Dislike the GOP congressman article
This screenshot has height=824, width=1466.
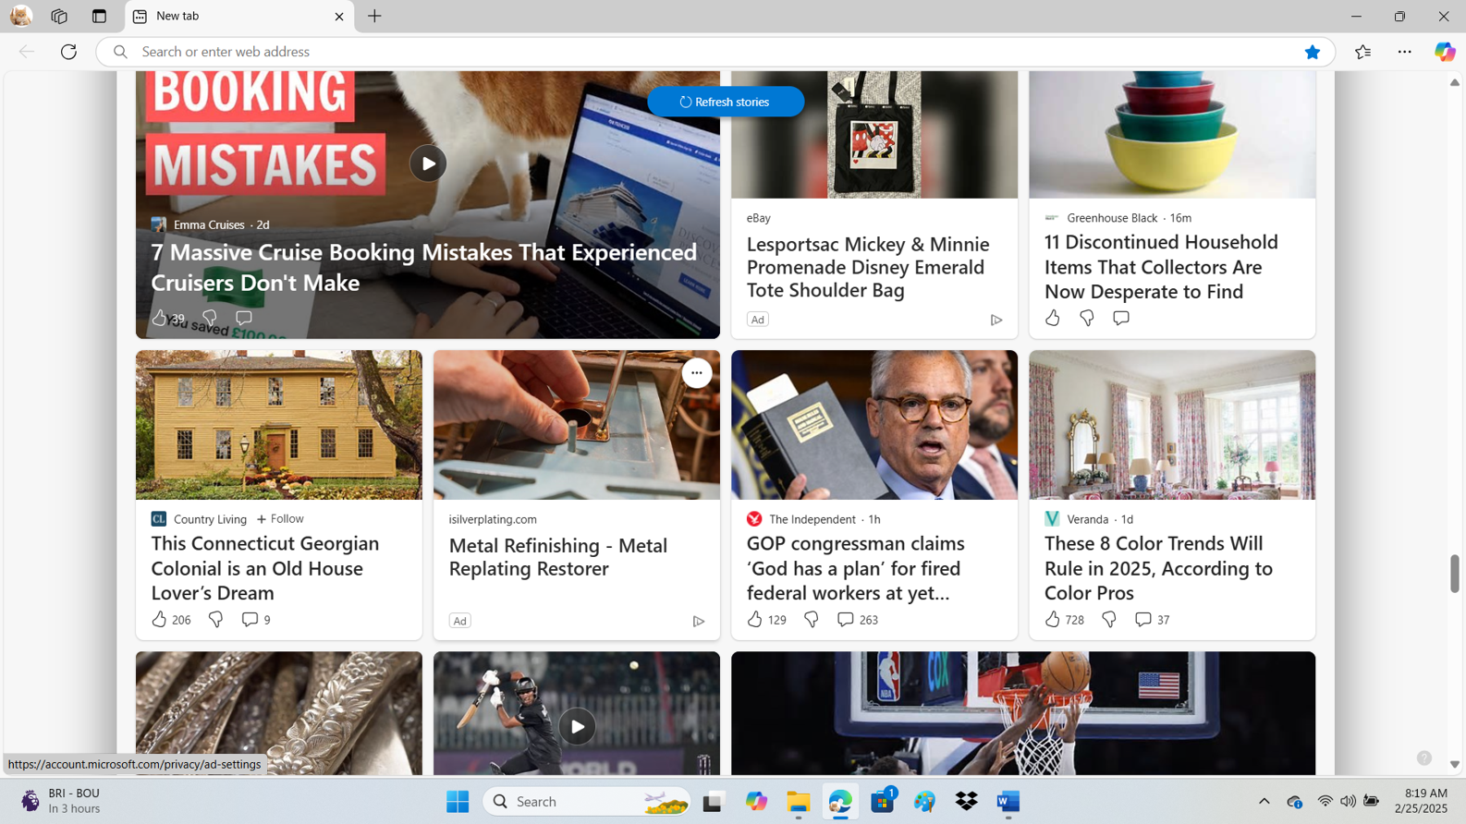[x=812, y=619]
